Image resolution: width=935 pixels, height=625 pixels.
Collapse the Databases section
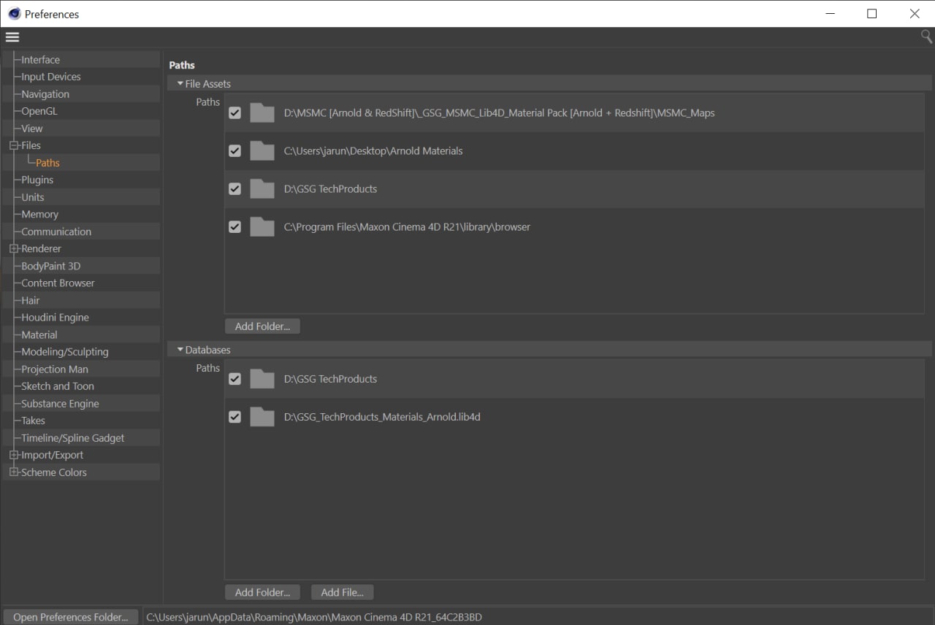pyautogui.click(x=180, y=350)
